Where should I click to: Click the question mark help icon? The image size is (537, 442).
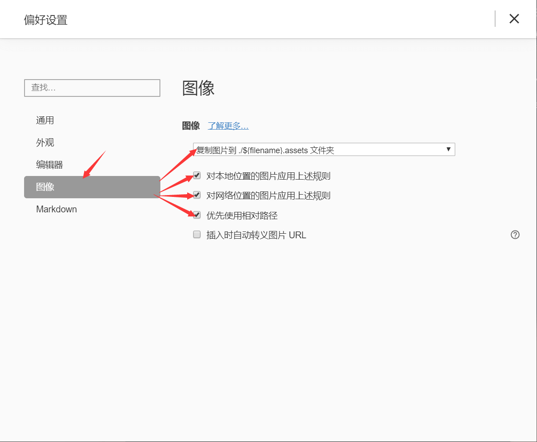(x=515, y=235)
